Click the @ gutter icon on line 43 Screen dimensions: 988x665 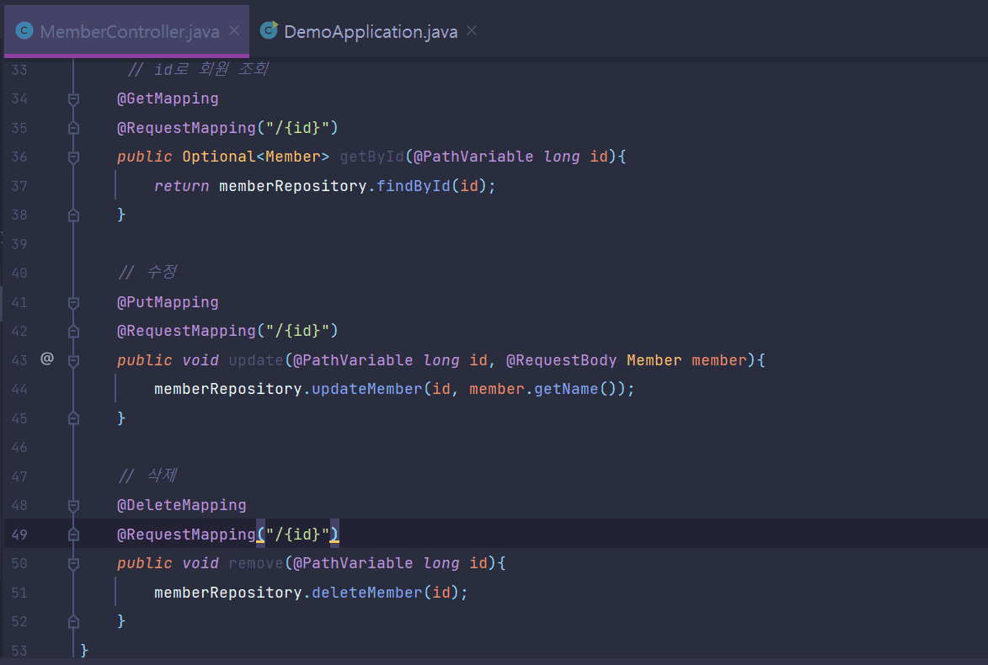[47, 359]
